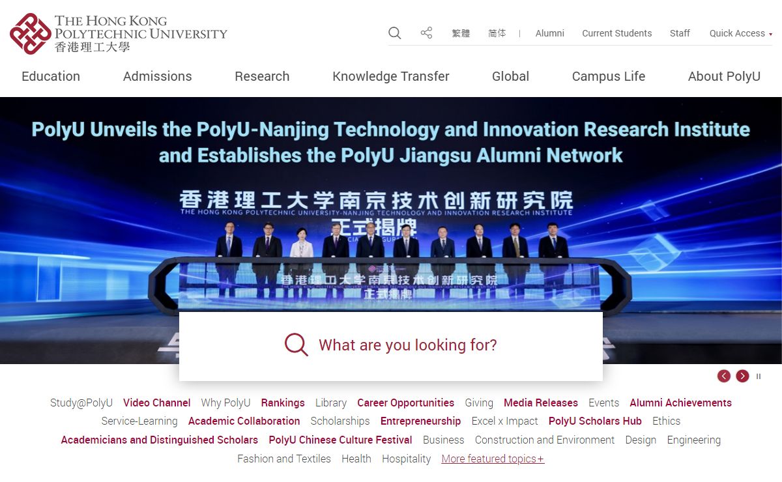Open the Campus Life menu
Viewport: 782px width, 482px height.
609,76
